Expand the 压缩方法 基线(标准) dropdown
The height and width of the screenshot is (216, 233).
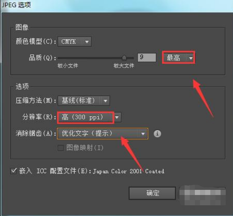pos(105,101)
